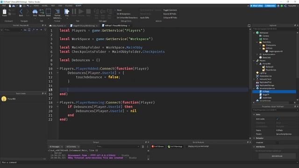The width and height of the screenshot is (299, 168).
Task: Collapse the MainObby folder node
Action: click(x=257, y=42)
